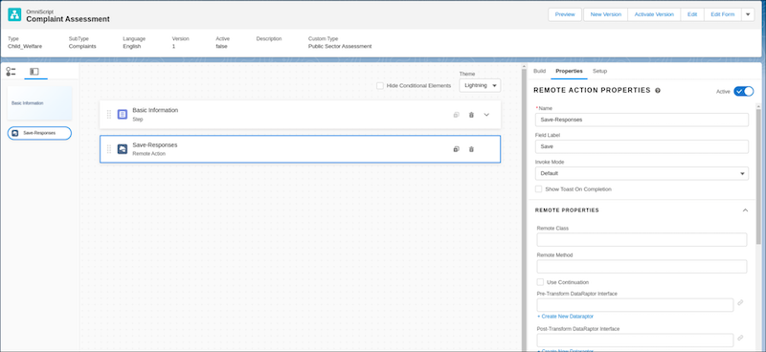Image resolution: width=766 pixels, height=352 pixels.
Task: Click the New Version button
Action: pos(606,14)
